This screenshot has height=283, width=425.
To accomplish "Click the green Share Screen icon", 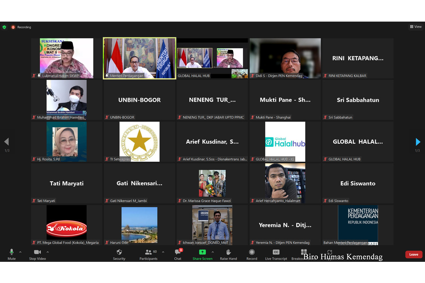I will (202, 252).
